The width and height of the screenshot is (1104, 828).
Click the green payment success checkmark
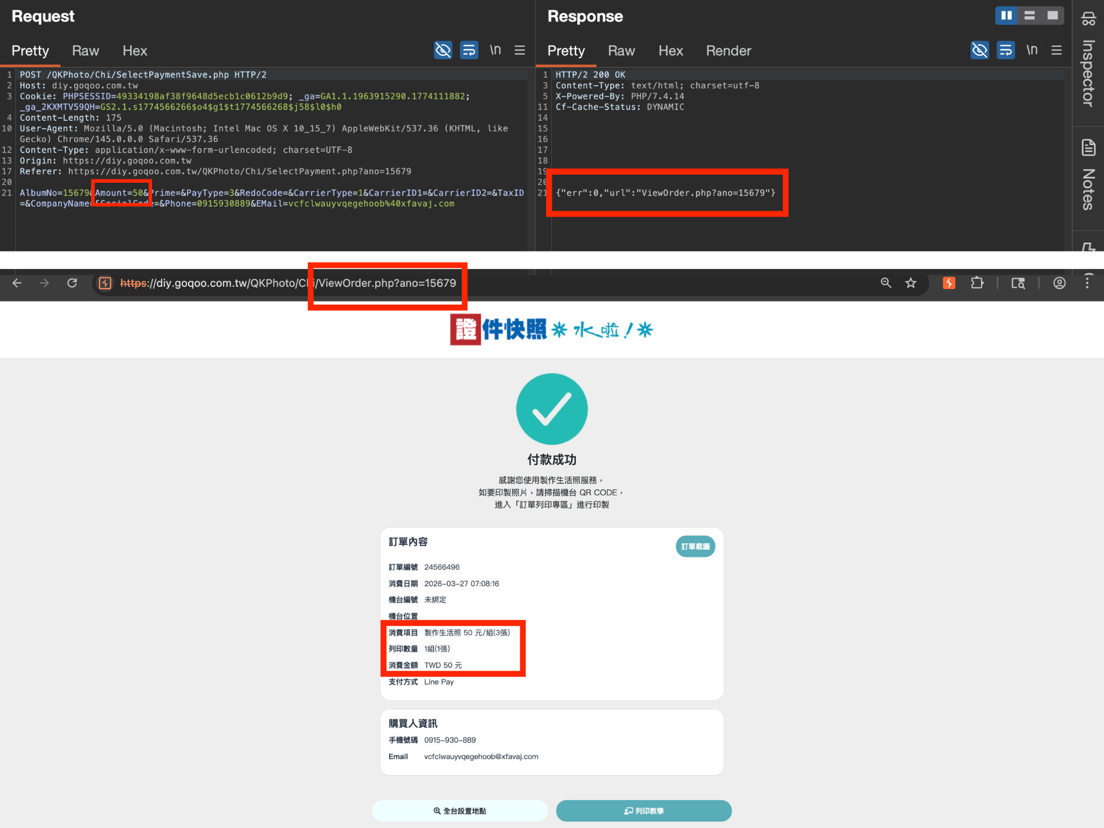[x=552, y=409]
